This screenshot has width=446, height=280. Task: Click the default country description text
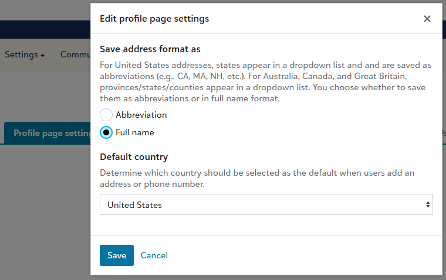pos(257,178)
